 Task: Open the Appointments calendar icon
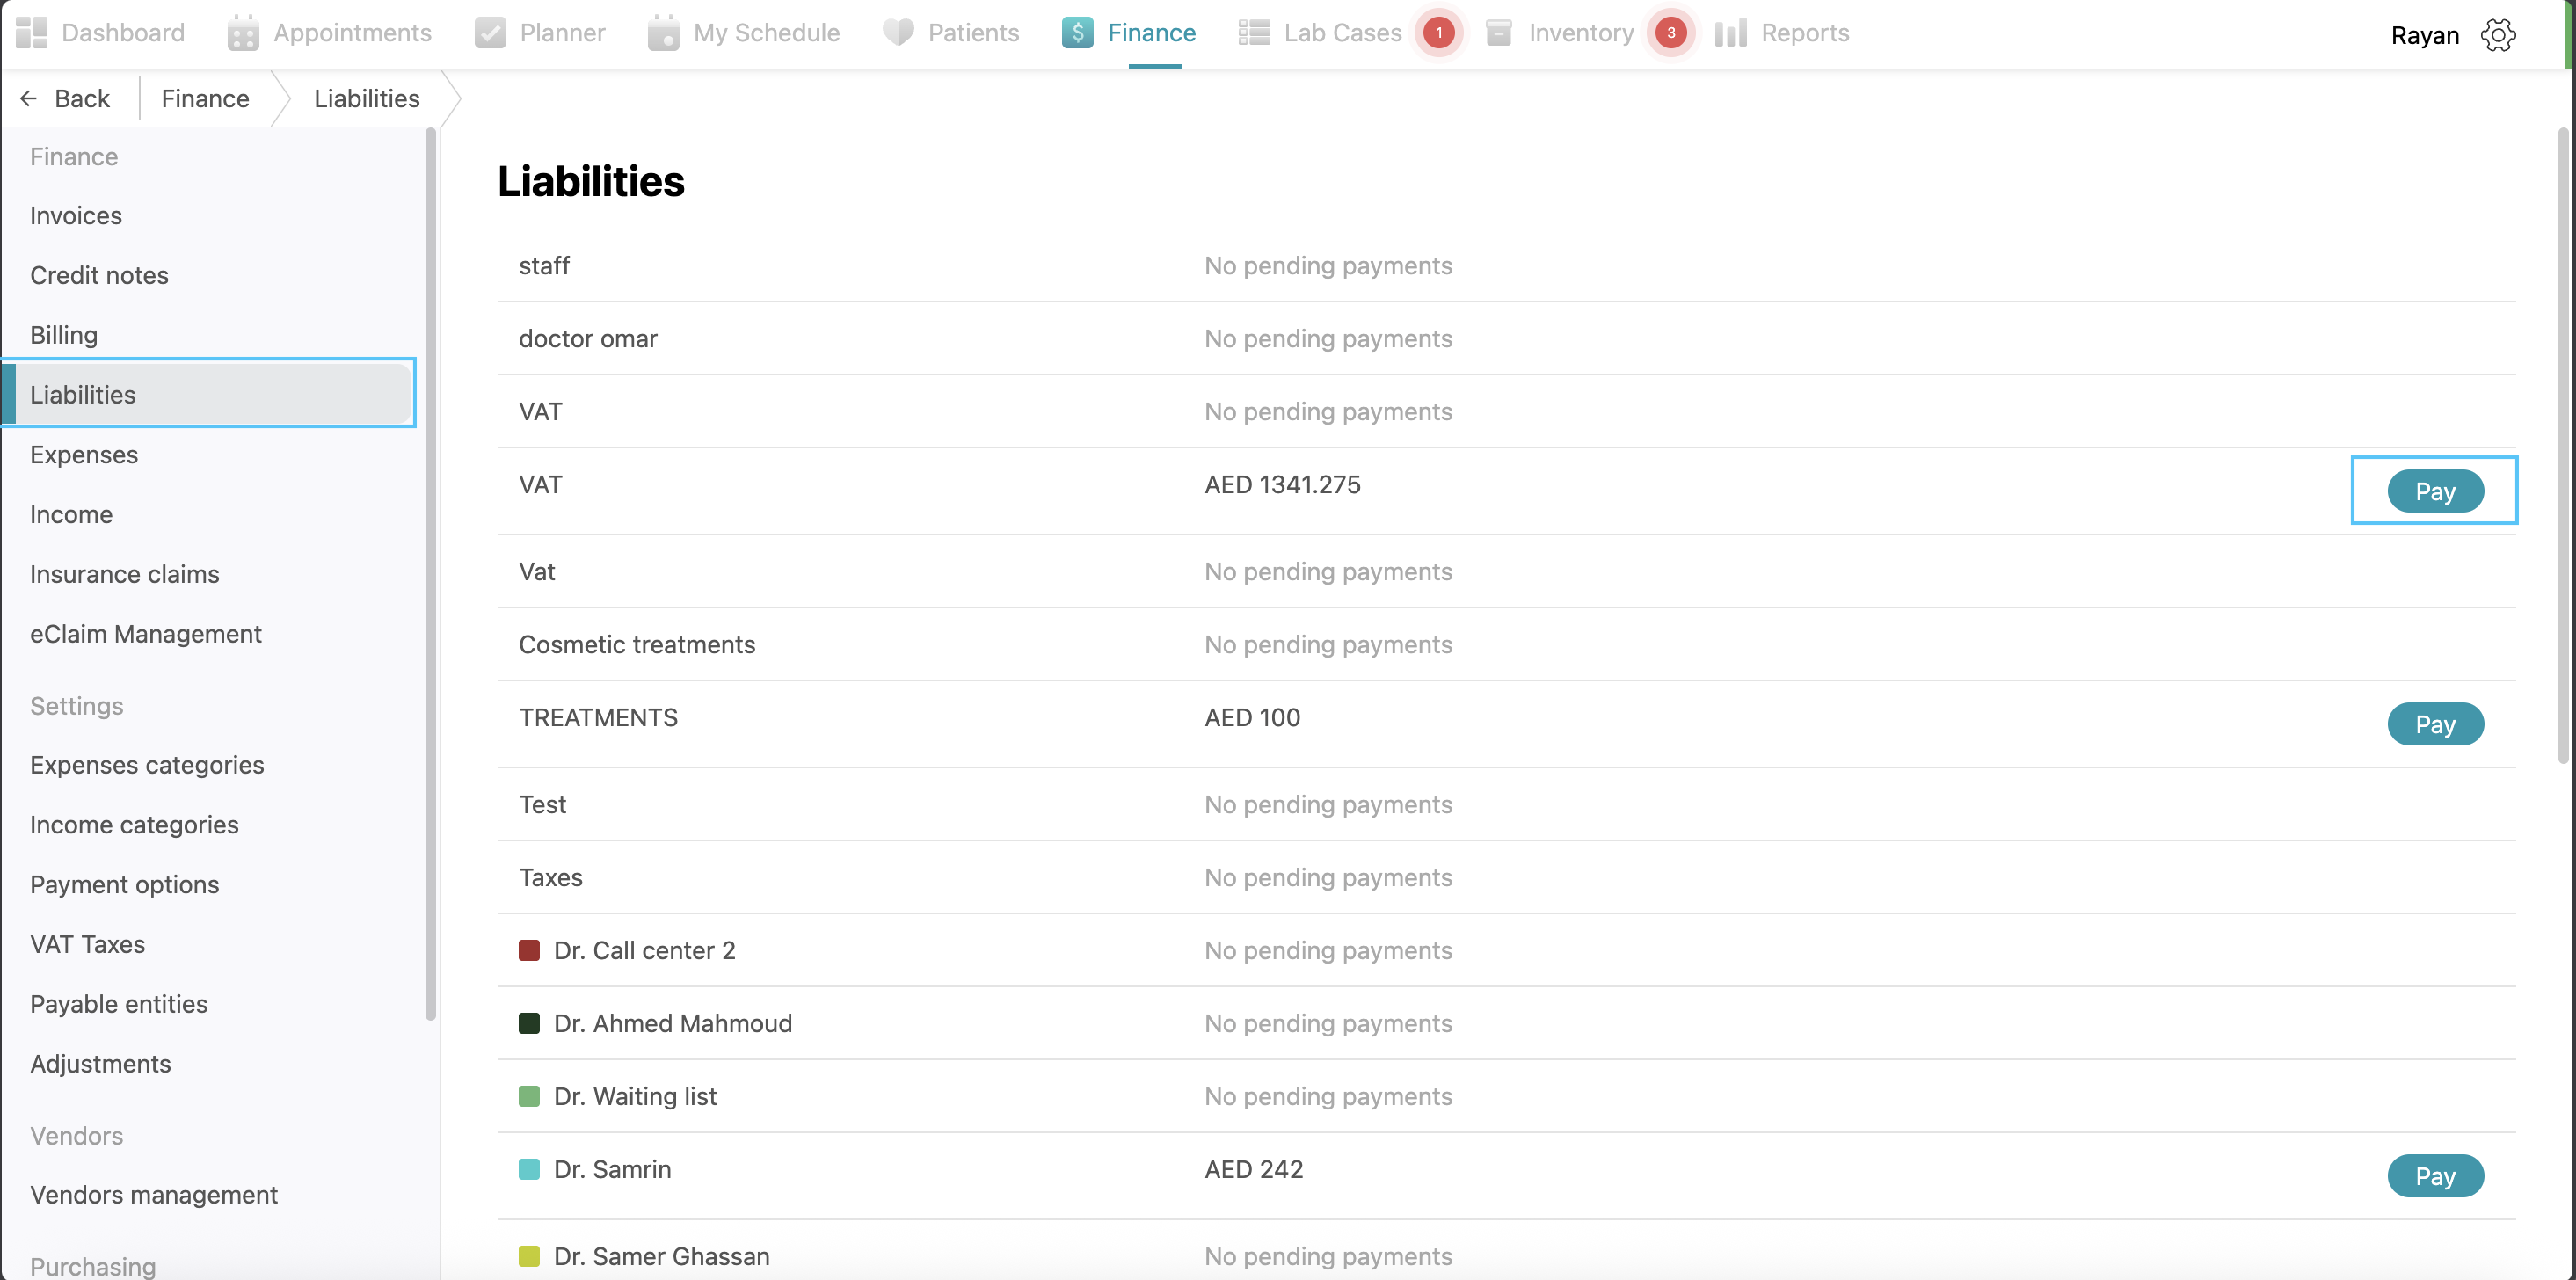pyautogui.click(x=243, y=33)
